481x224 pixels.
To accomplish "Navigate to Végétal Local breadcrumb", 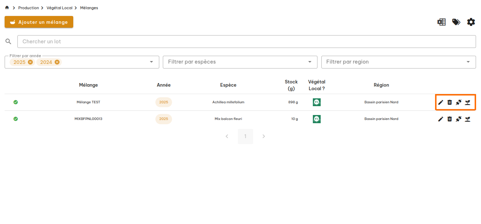I will 59,8.
